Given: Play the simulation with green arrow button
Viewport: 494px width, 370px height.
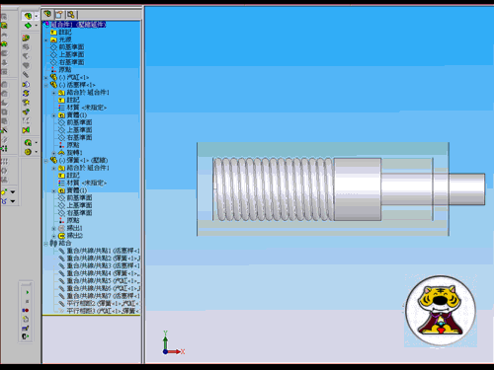Looking at the screenshot, I should click(x=27, y=292).
